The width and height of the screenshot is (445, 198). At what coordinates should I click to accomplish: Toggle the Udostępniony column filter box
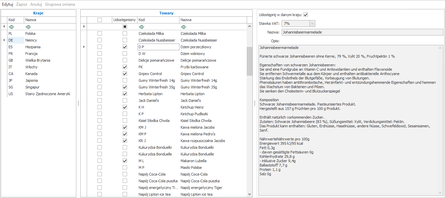(x=125, y=27)
